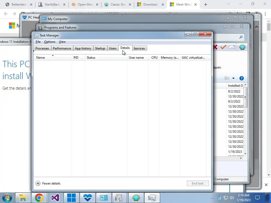Switch to the Processes tab
Screen dimensions: 271x203
42,48
